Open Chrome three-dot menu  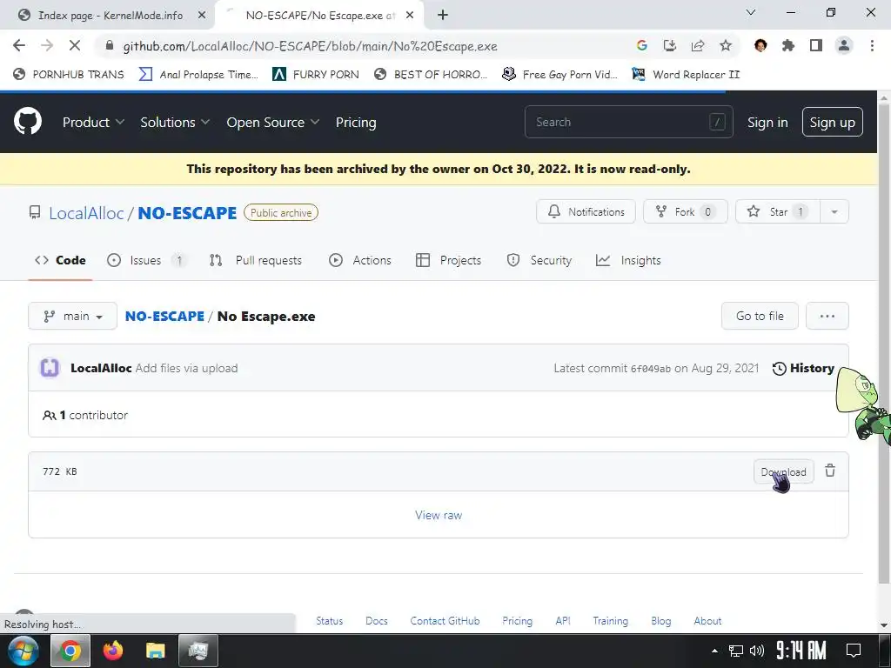pyautogui.click(x=872, y=45)
